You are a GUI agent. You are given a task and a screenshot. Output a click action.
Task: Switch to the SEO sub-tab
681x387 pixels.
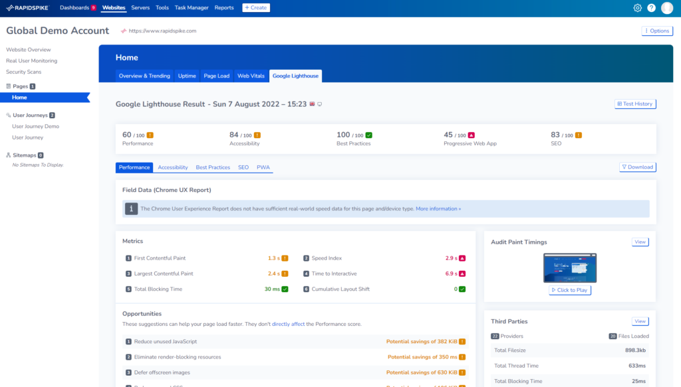tap(243, 167)
